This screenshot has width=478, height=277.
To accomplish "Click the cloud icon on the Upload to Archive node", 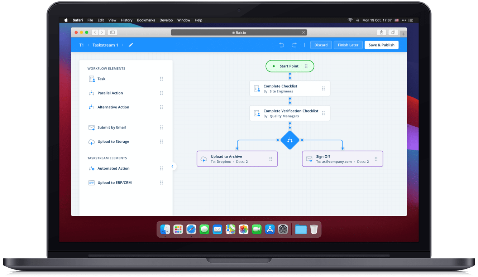I will point(204,159).
